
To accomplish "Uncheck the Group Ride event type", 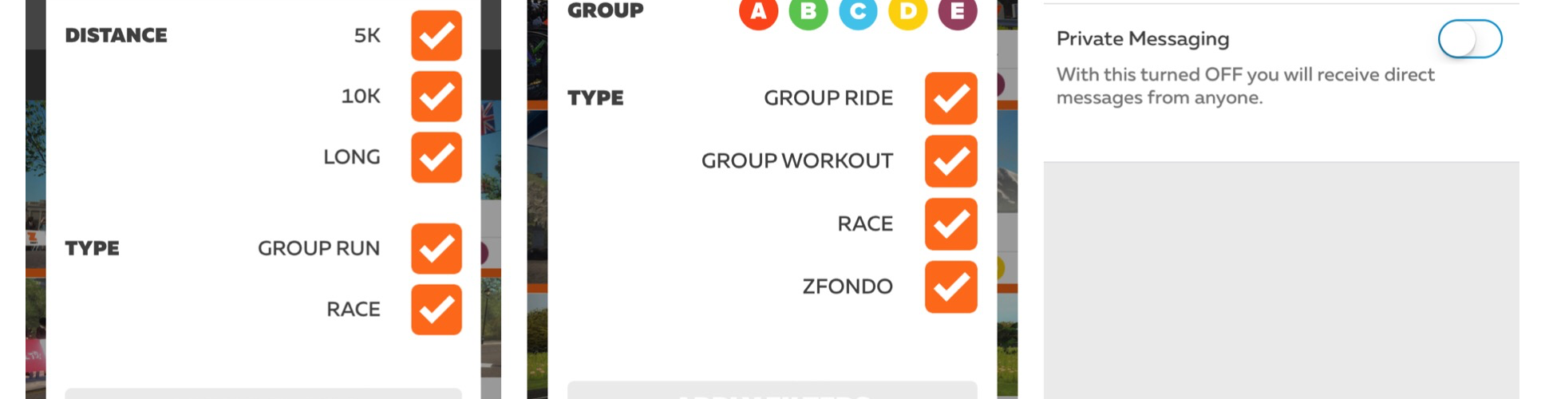I will (x=950, y=98).
